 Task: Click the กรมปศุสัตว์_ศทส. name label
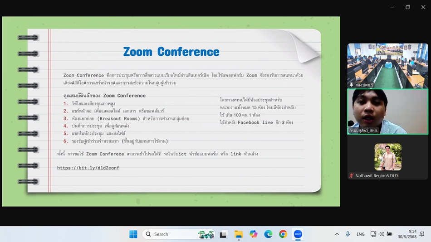point(364,131)
